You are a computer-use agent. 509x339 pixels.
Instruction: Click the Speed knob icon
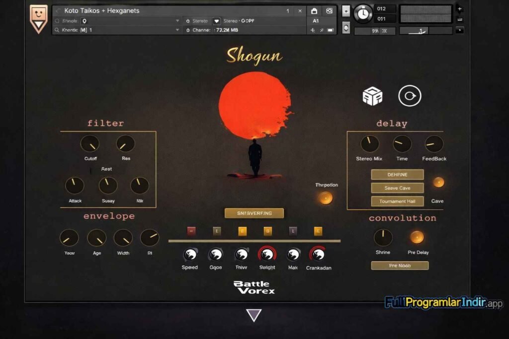[190, 255]
